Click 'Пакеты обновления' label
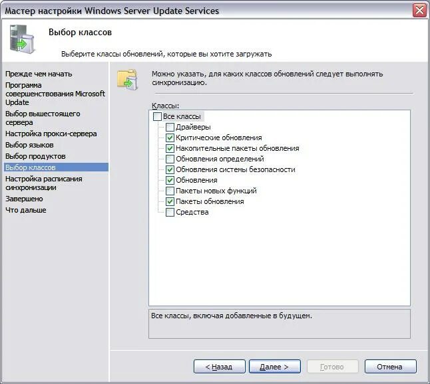 click(210, 201)
